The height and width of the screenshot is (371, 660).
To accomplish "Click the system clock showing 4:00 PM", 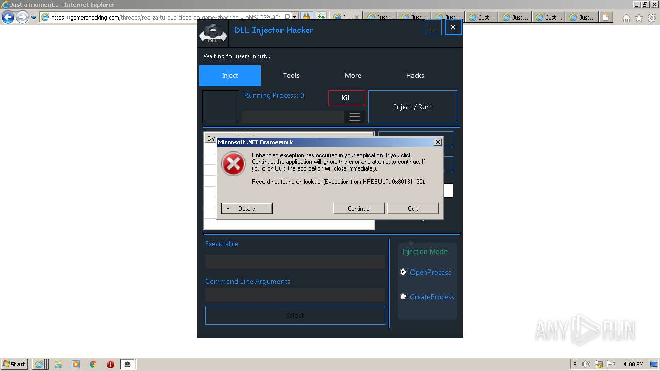I will pos(633,364).
